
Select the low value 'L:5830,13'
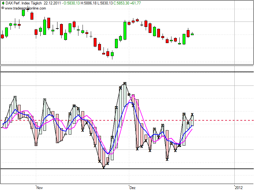tap(105, 3)
